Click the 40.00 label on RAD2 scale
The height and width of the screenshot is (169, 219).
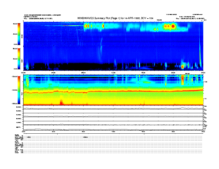pyautogui.click(x=15, y=24)
